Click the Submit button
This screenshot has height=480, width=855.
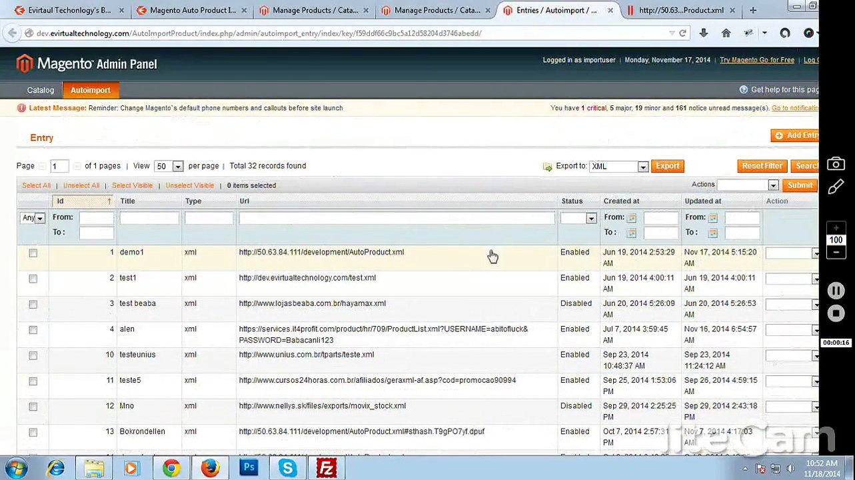800,185
